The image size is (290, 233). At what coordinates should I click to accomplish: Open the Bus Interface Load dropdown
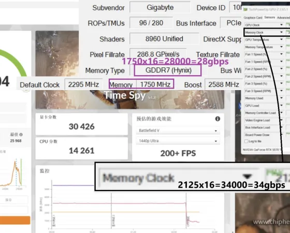coord(281,127)
